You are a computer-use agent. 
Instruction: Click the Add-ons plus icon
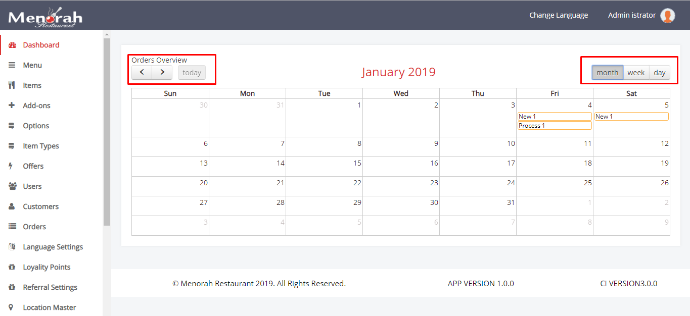click(12, 106)
